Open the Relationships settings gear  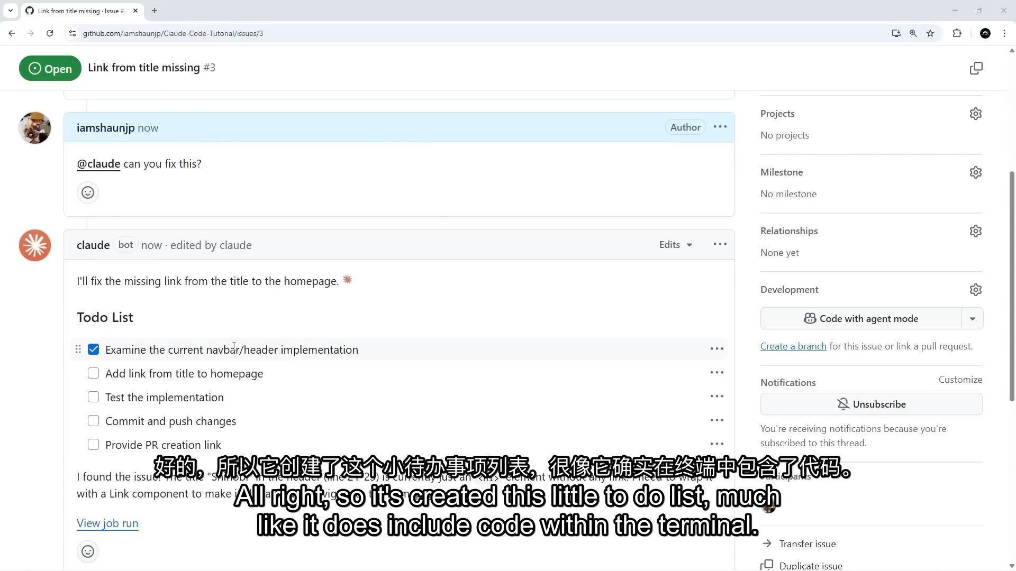coord(975,231)
